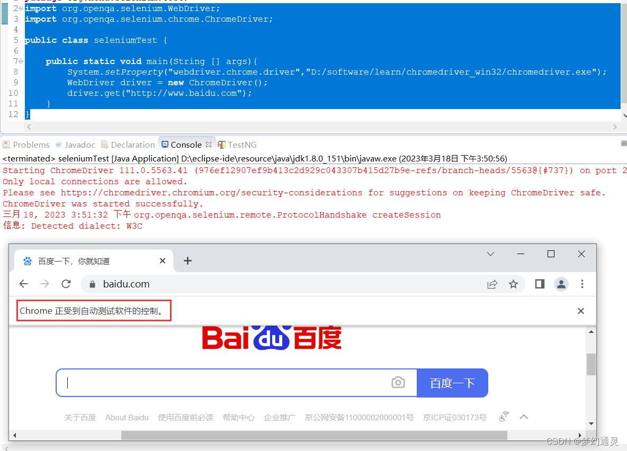627x451 pixels.
Task: Click 'Only local connections are allowed.' line
Action: click(x=95, y=182)
